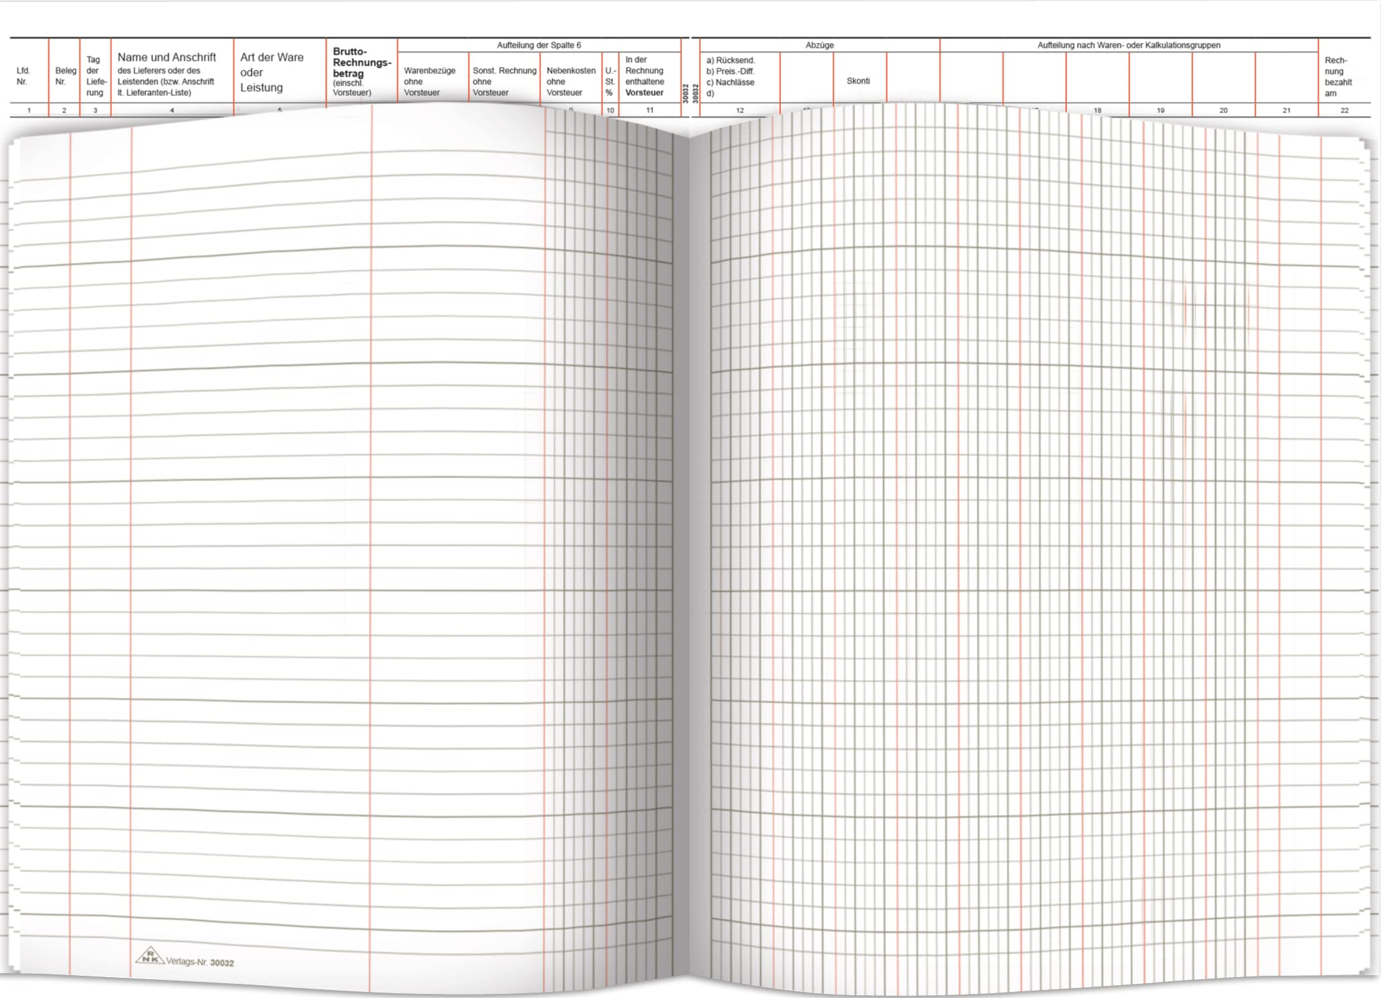
Task: Click 'In der Rechnung enthaltene Vorsteuer' header
Action: [x=645, y=76]
